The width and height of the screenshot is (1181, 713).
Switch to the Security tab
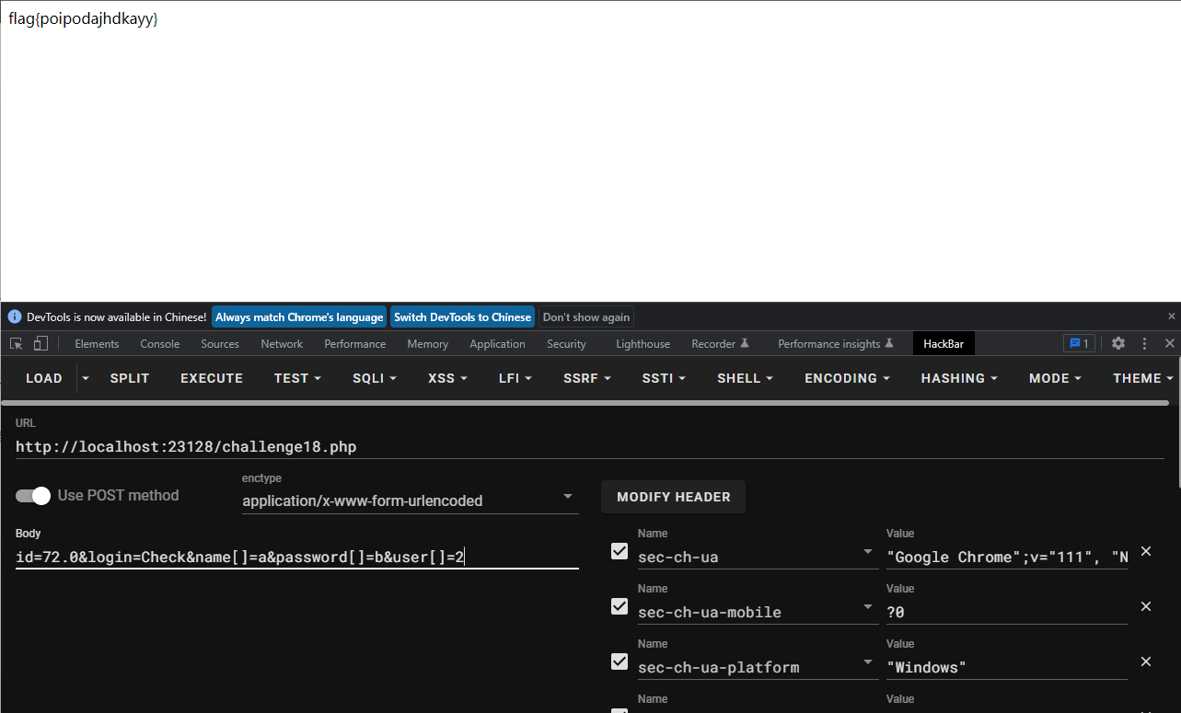click(566, 344)
